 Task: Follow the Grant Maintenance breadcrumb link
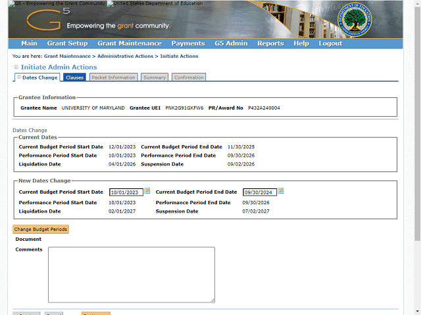[67, 56]
